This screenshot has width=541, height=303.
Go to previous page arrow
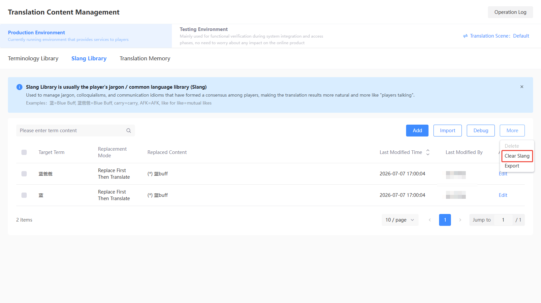coord(430,220)
